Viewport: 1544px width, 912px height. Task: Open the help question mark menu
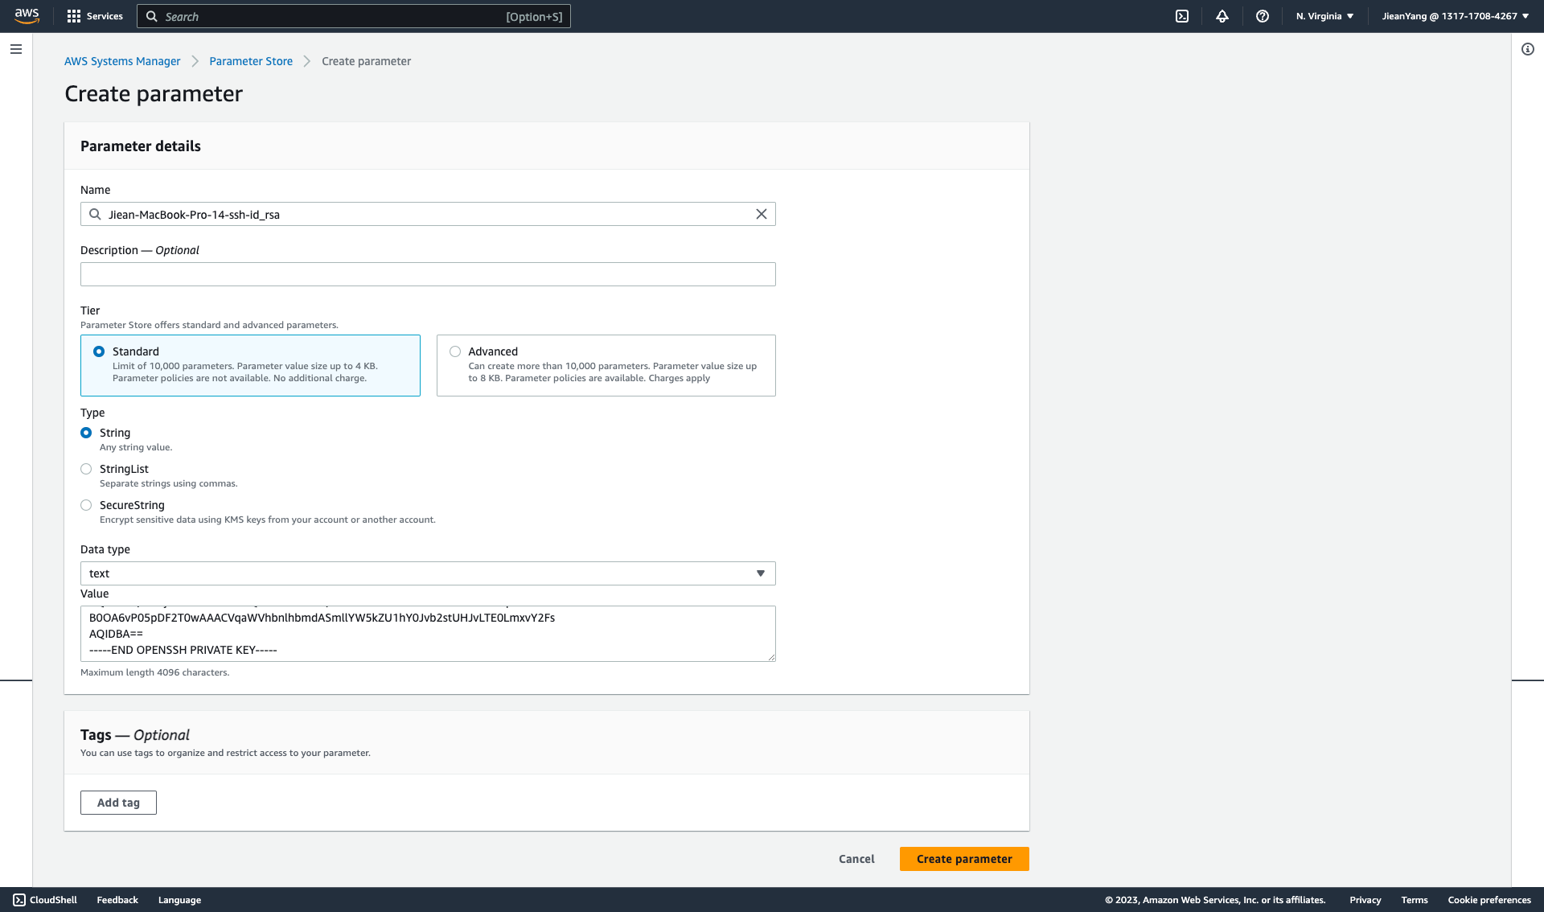tap(1263, 16)
